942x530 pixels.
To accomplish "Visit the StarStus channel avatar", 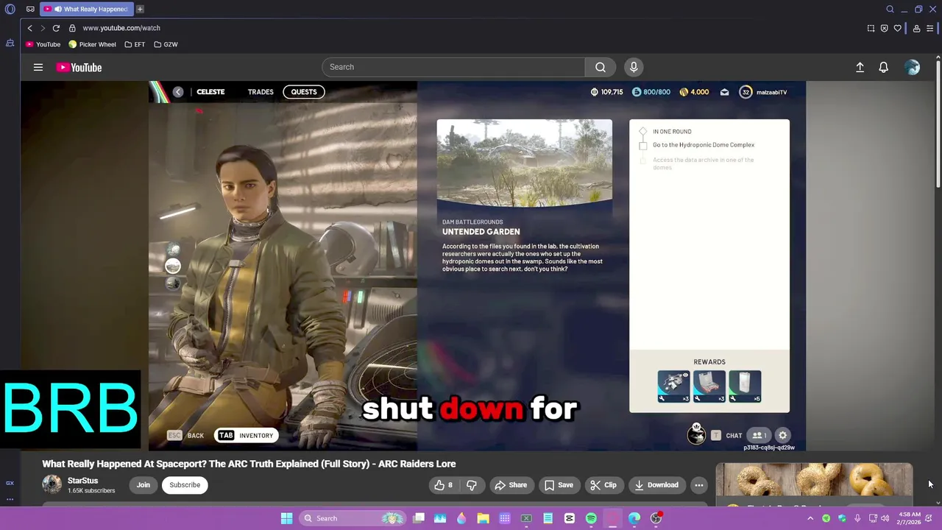I will click(52, 484).
